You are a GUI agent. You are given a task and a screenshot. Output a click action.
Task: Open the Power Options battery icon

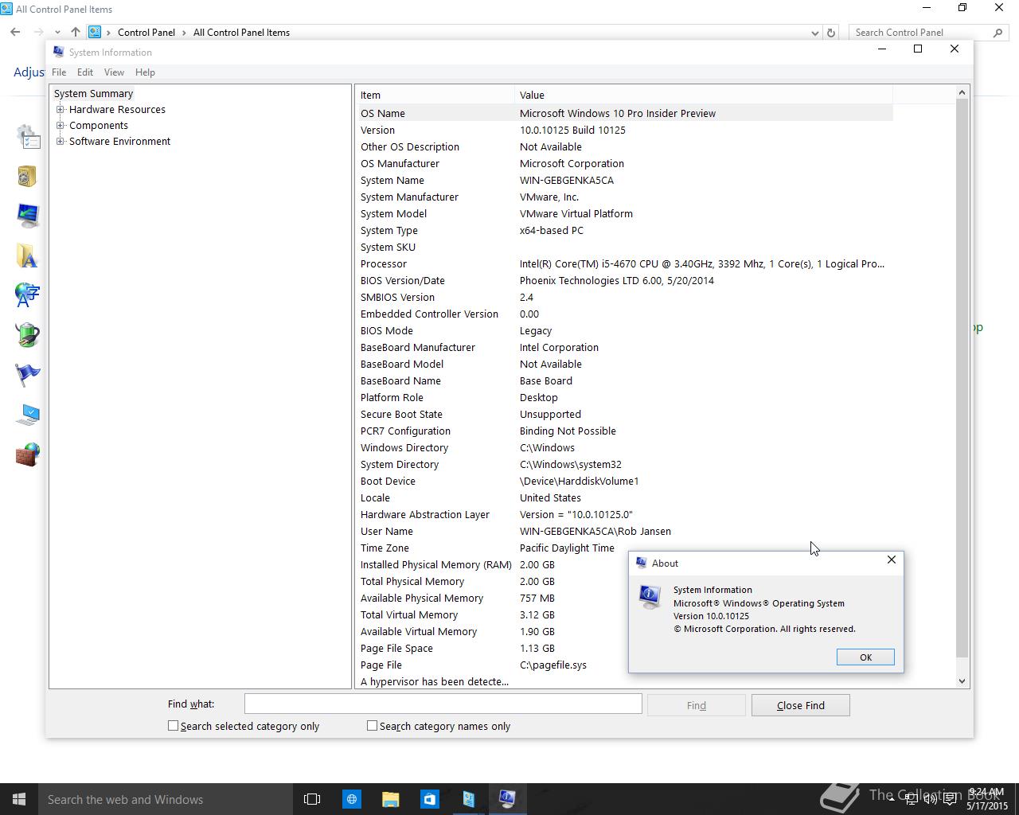(x=28, y=335)
